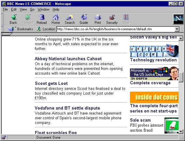Click the page proxy icon beside Location
This screenshot has width=185, height=141.
(x=39, y=29)
